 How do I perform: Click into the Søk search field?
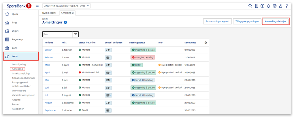click(56, 34)
